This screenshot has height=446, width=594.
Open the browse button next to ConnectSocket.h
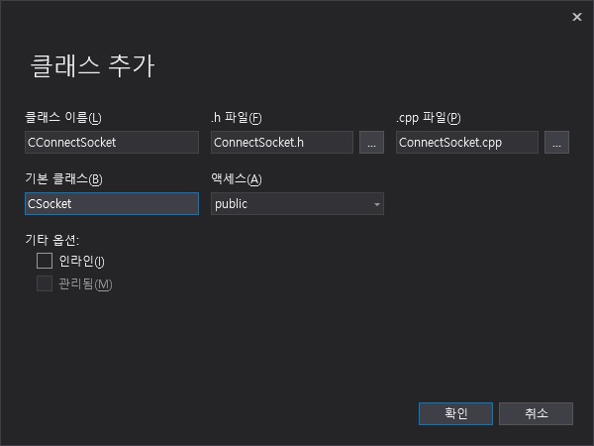tap(371, 142)
